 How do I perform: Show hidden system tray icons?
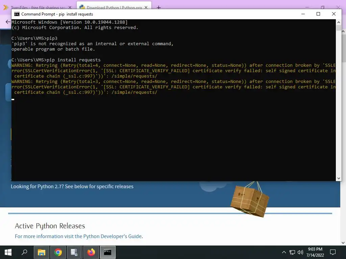[284, 252]
